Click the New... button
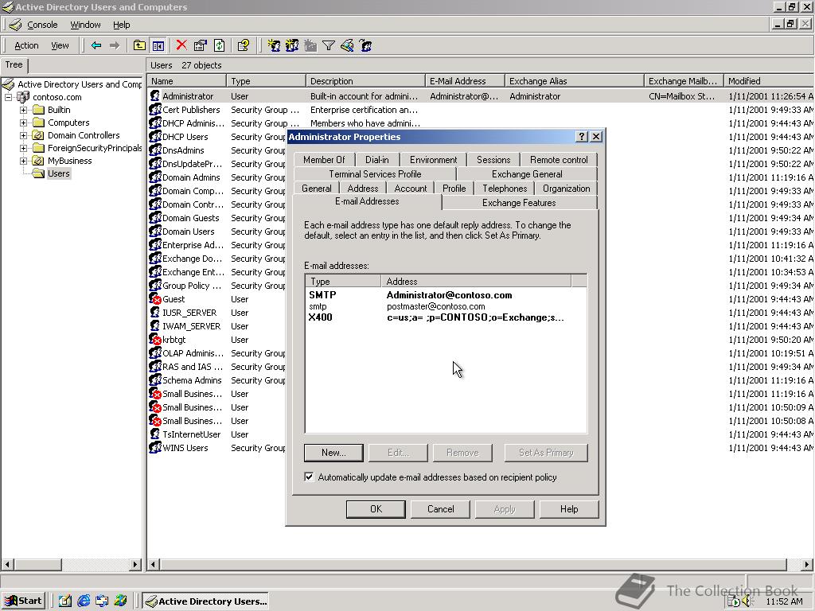This screenshot has height=611, width=815. (333, 453)
